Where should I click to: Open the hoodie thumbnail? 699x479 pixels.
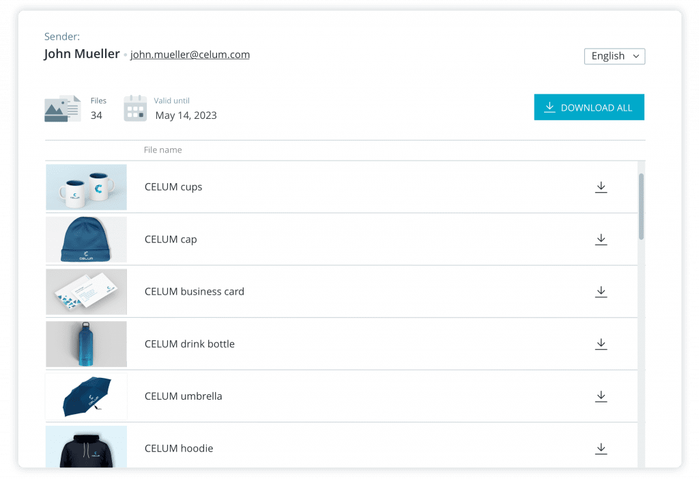[86, 446]
